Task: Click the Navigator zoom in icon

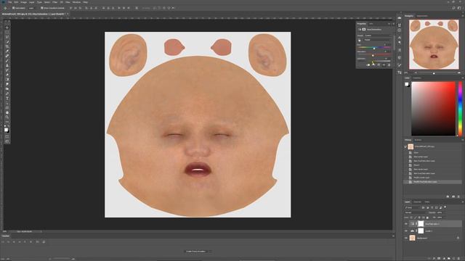Action: click(459, 72)
